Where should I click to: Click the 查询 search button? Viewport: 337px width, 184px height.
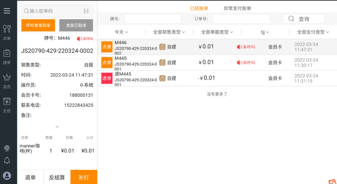point(303,19)
